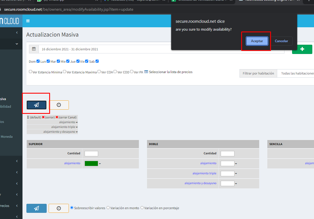Open Todas las habitaciones room filter dropdown
Image resolution: width=314 pixels, height=219 pixels.
pyautogui.click(x=297, y=73)
